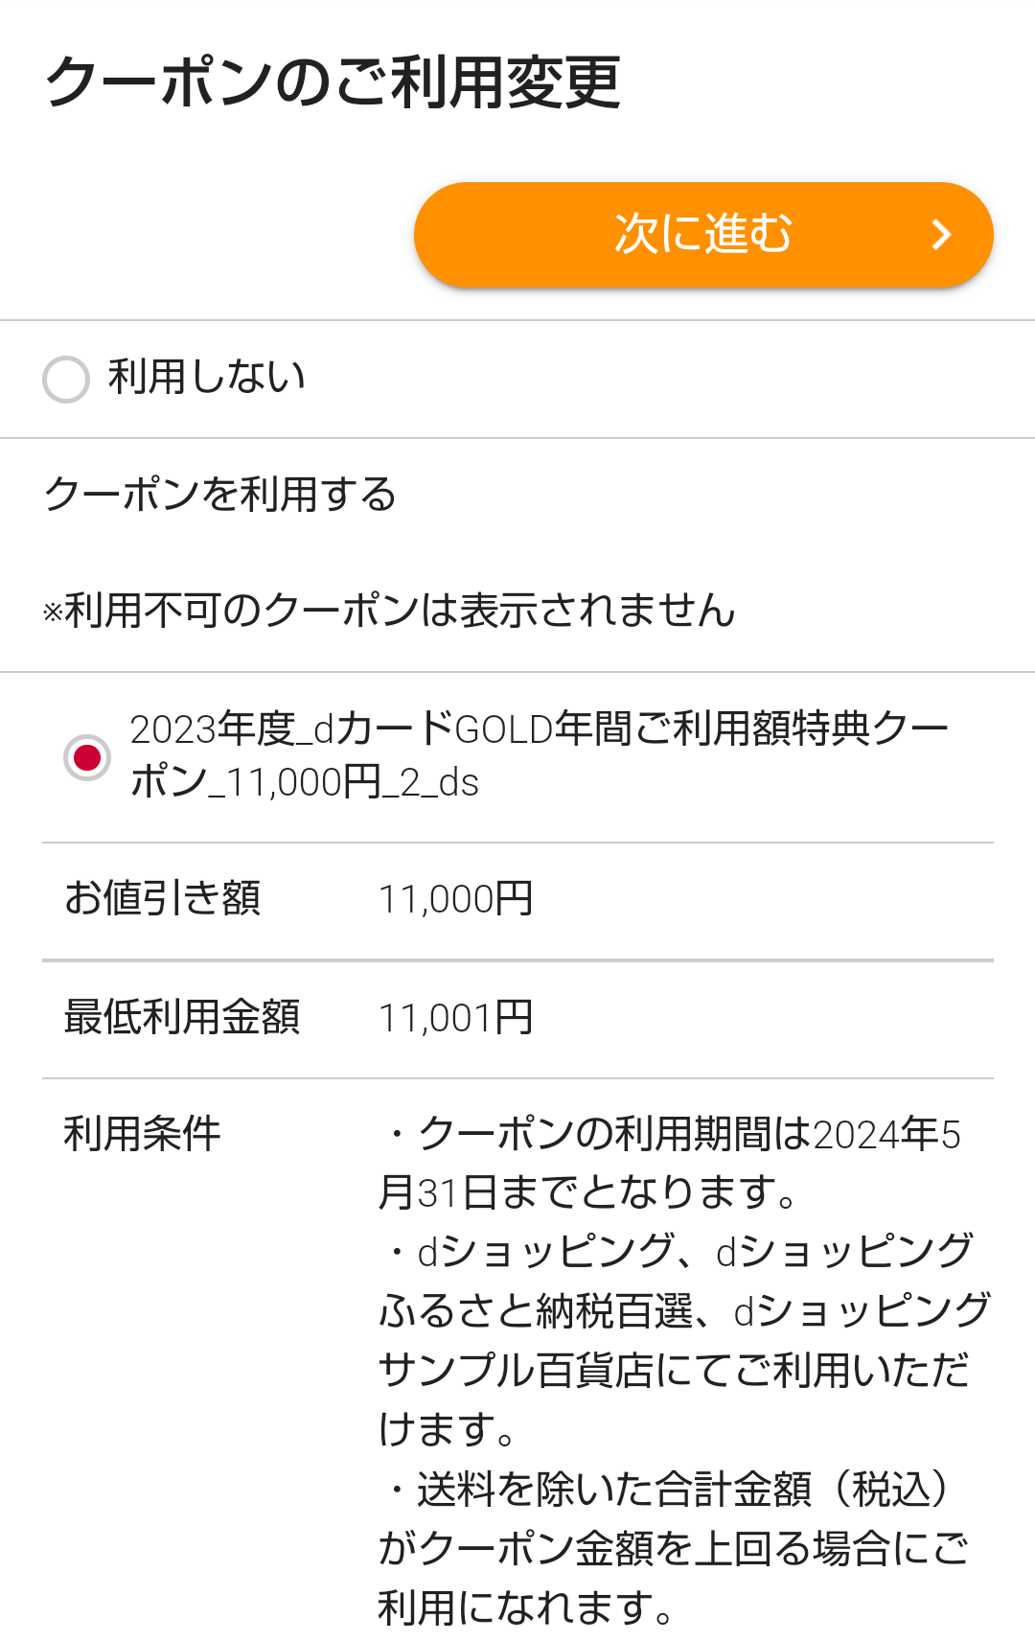
Task: Tap the 利用しない label text
Action: click(206, 378)
